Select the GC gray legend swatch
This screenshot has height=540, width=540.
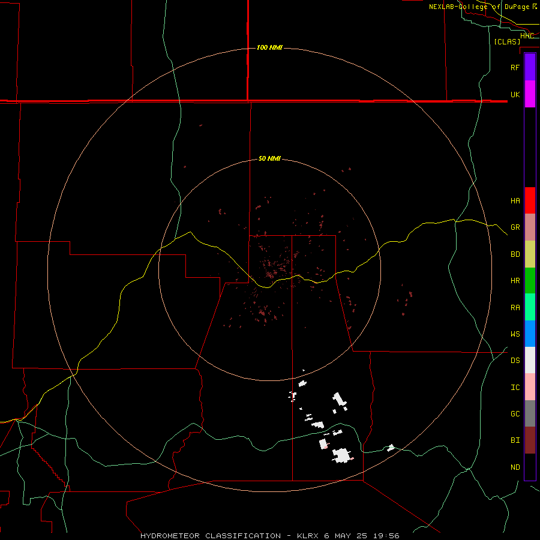tap(530, 413)
